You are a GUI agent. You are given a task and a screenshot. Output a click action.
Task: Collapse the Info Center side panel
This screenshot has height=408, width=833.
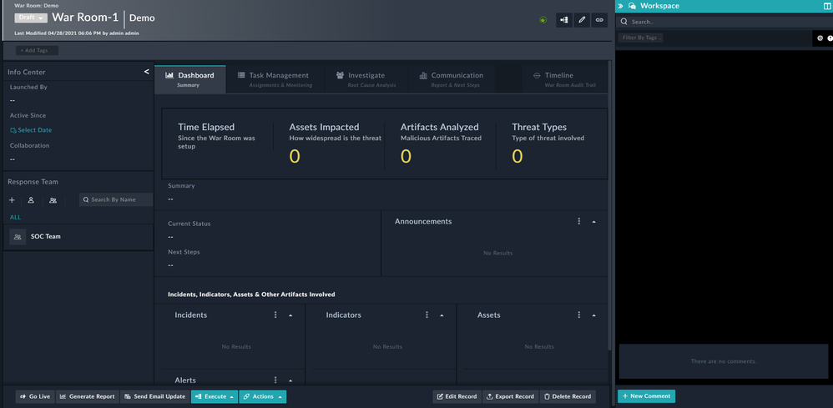pyautogui.click(x=146, y=72)
